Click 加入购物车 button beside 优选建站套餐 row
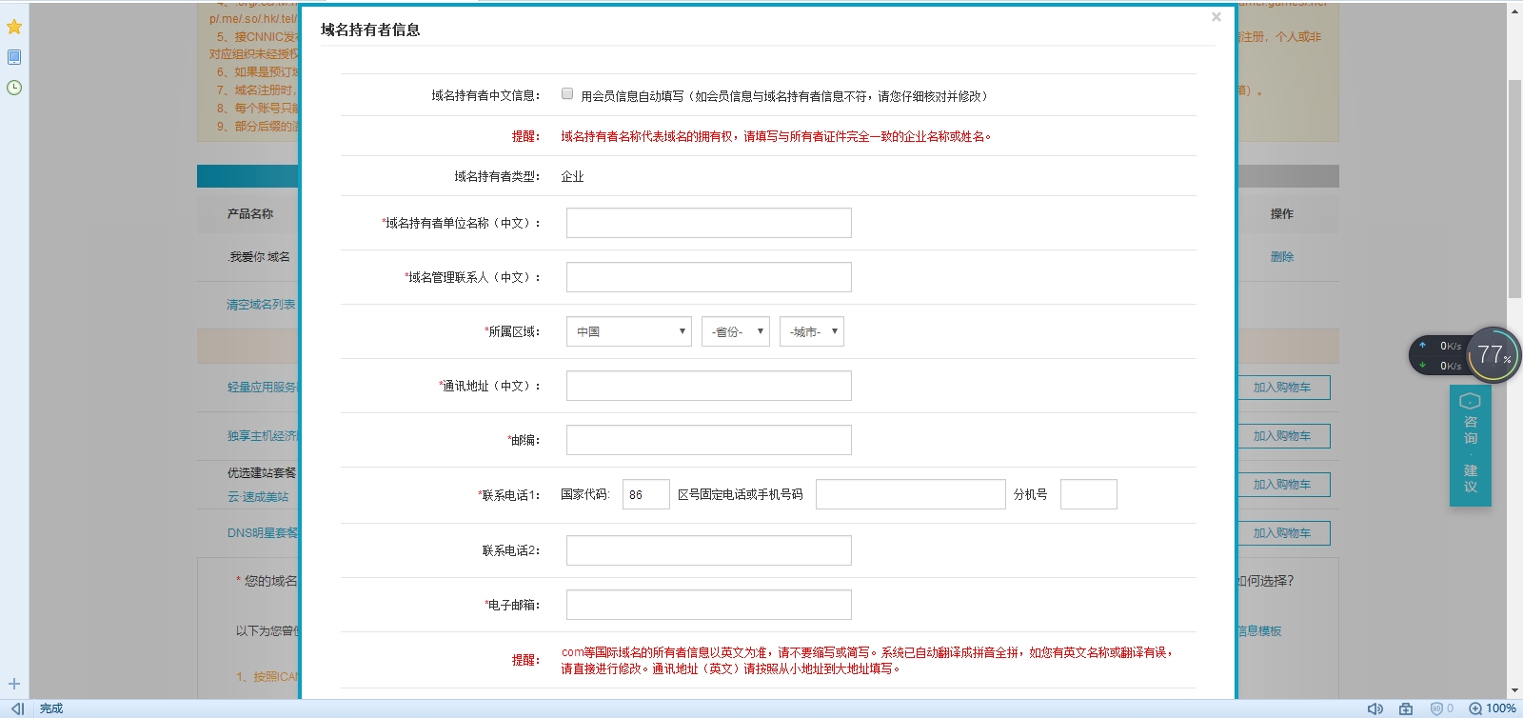 [x=1282, y=485]
